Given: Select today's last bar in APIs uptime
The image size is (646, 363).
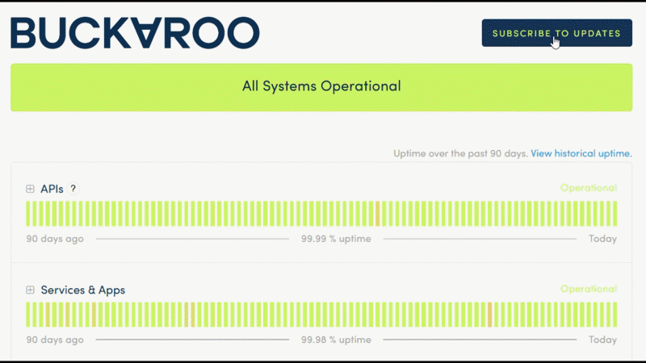Looking at the screenshot, I should click(x=614, y=214).
